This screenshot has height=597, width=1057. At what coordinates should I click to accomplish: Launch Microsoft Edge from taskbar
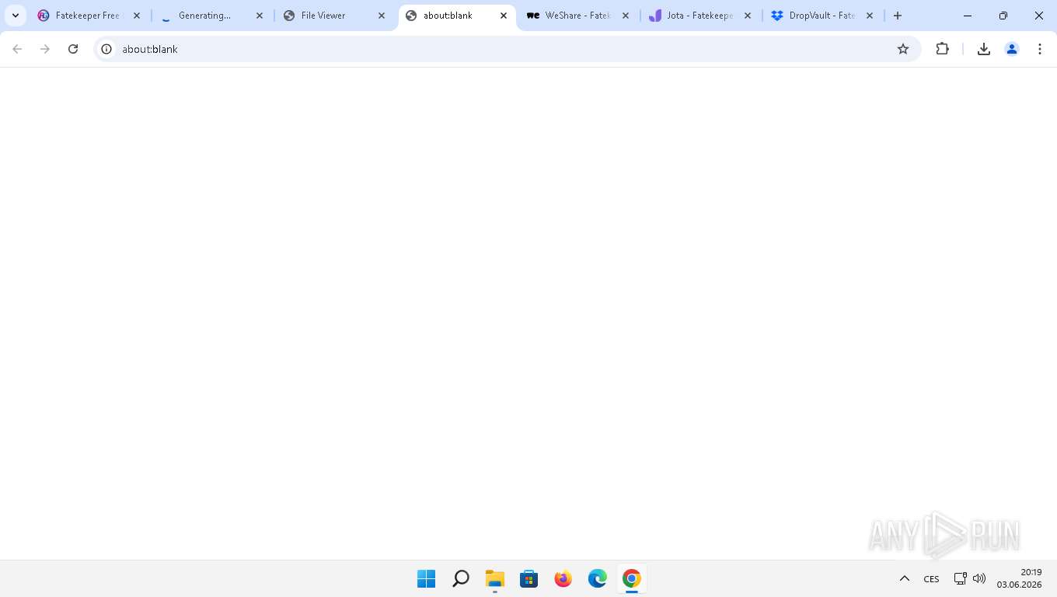(597, 578)
